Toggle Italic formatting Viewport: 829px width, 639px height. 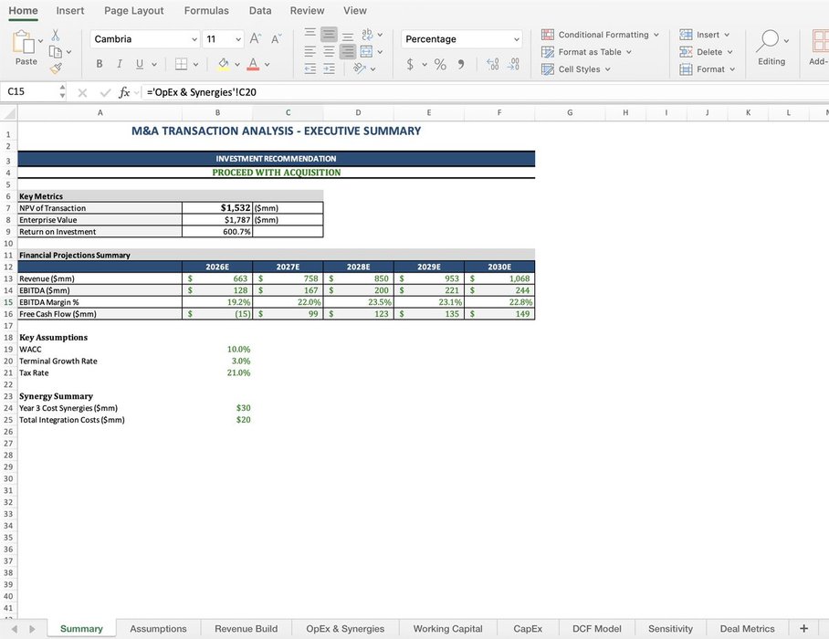tap(120, 65)
